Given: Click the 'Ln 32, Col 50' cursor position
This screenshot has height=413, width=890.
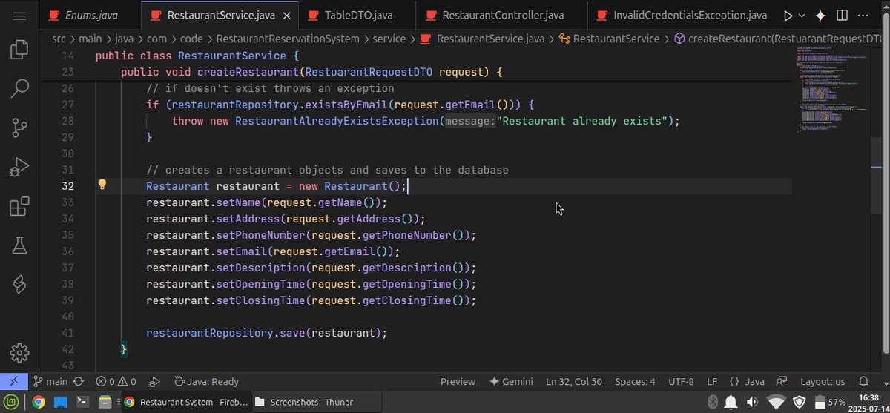Looking at the screenshot, I should tap(574, 381).
